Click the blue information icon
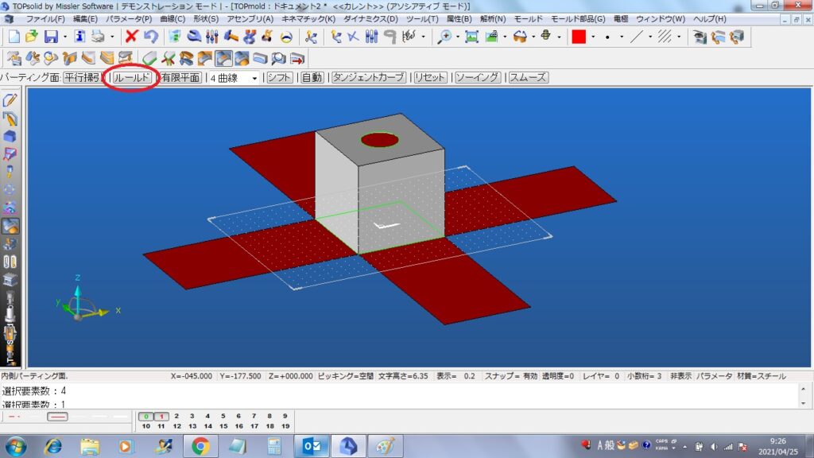The width and height of the screenshot is (814, 458). point(79,37)
